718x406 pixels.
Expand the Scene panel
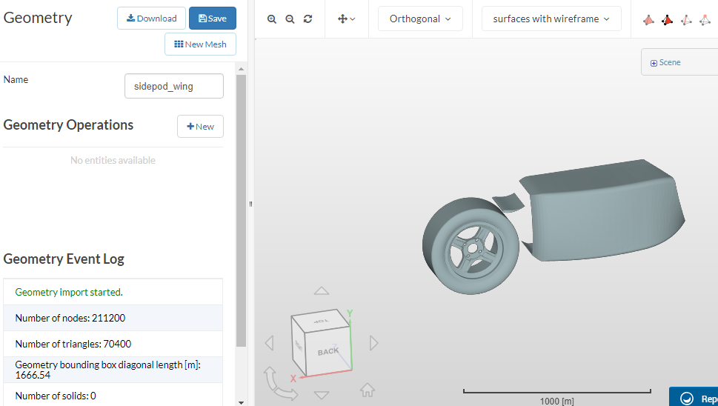(665, 62)
